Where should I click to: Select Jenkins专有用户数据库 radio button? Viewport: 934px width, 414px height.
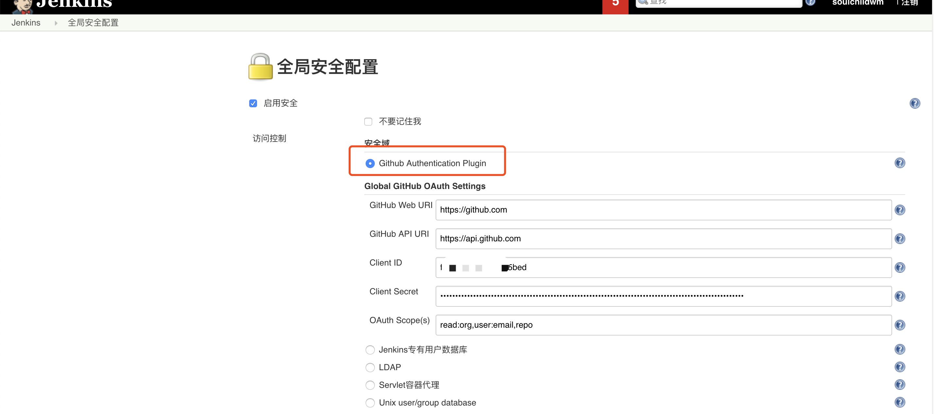370,350
